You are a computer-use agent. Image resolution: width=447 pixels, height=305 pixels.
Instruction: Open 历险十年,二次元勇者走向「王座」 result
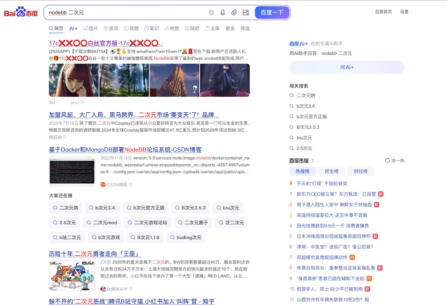95,254
